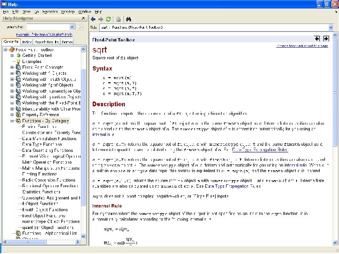Select Radix Conversion Functions tree item
This screenshot has width=339, height=254.
click(49, 180)
